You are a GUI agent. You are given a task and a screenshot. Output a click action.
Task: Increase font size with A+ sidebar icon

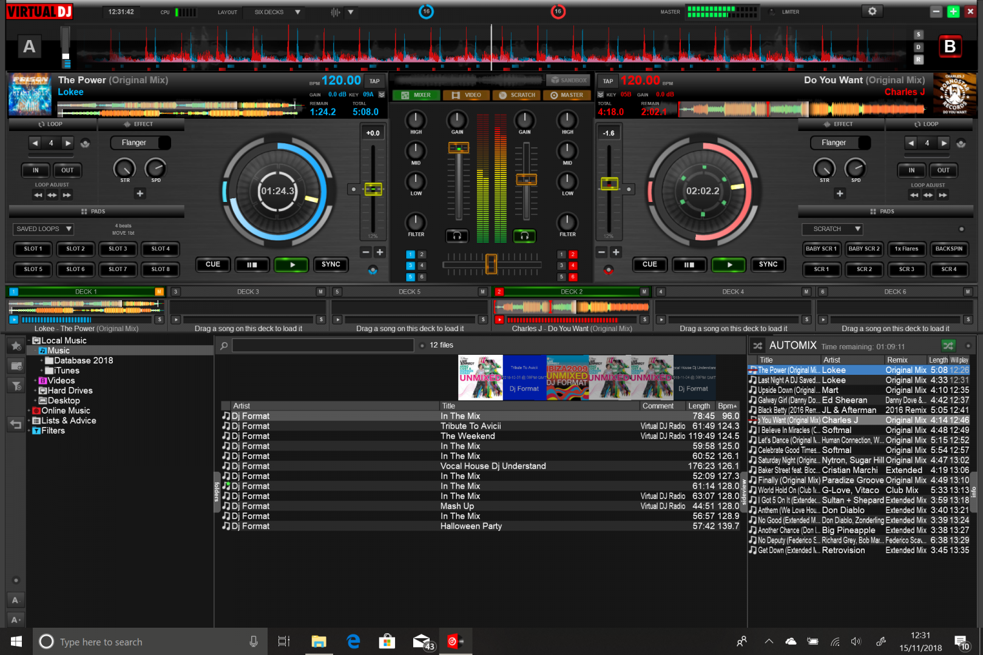[x=16, y=619]
